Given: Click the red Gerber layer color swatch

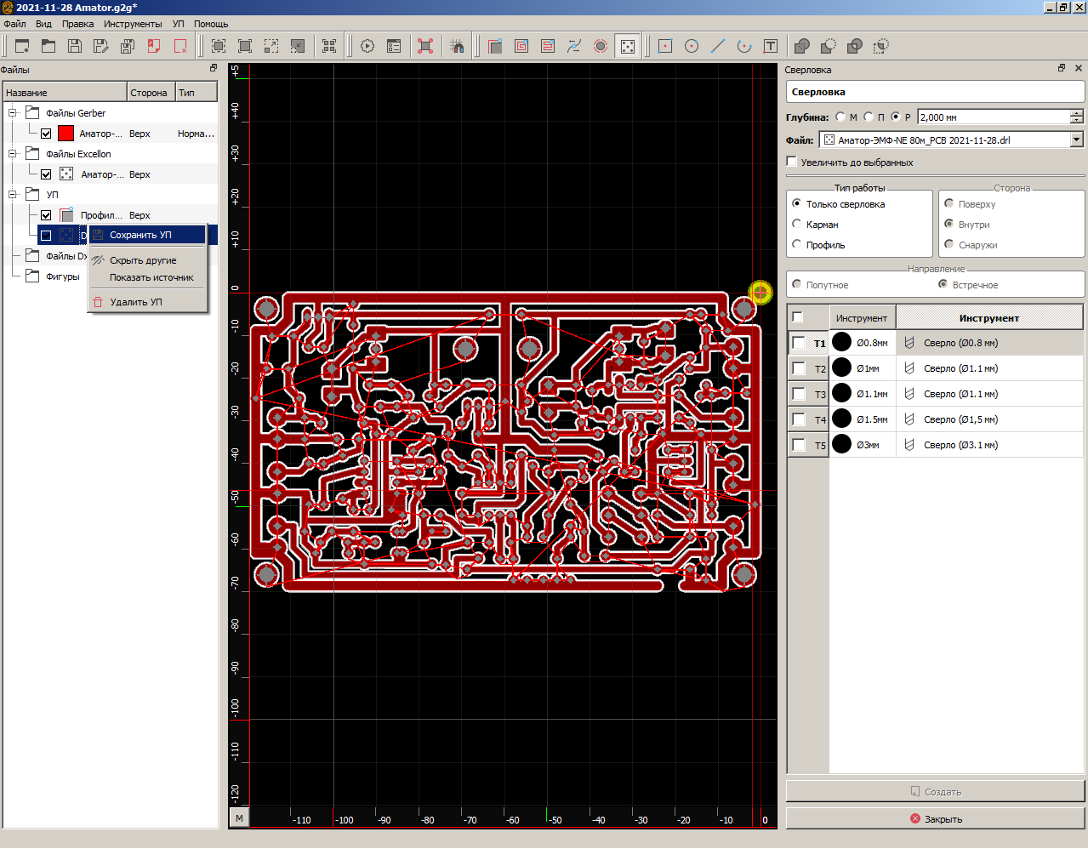Looking at the screenshot, I should 66,134.
